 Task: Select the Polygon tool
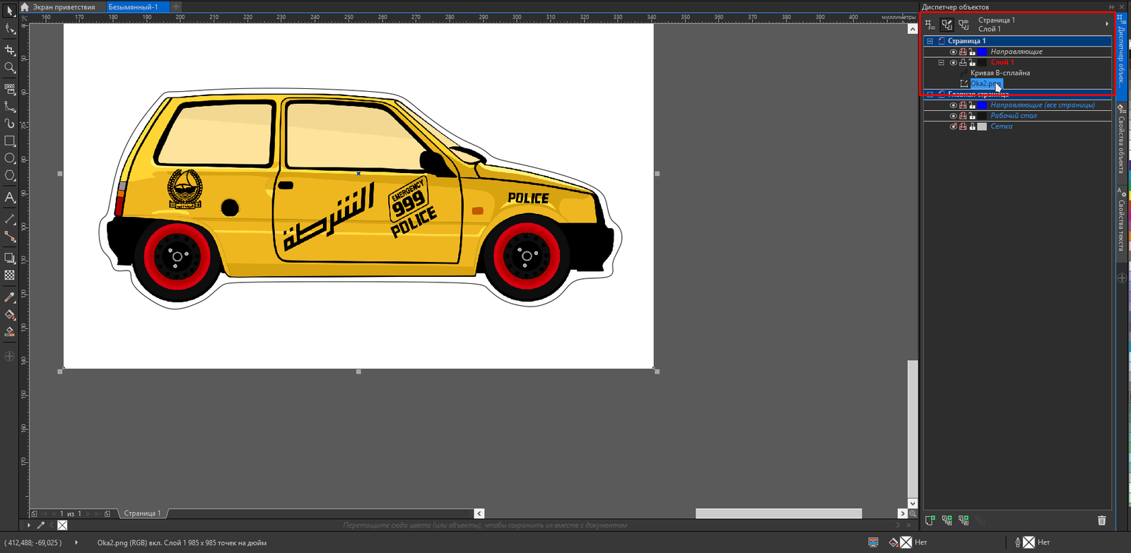coord(10,176)
